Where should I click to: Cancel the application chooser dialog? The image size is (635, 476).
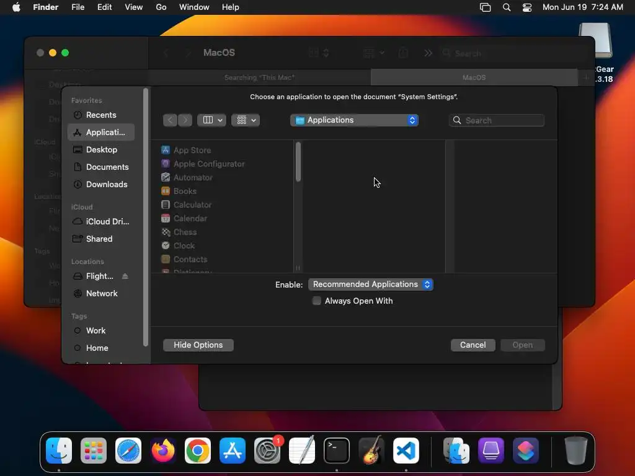pyautogui.click(x=473, y=345)
